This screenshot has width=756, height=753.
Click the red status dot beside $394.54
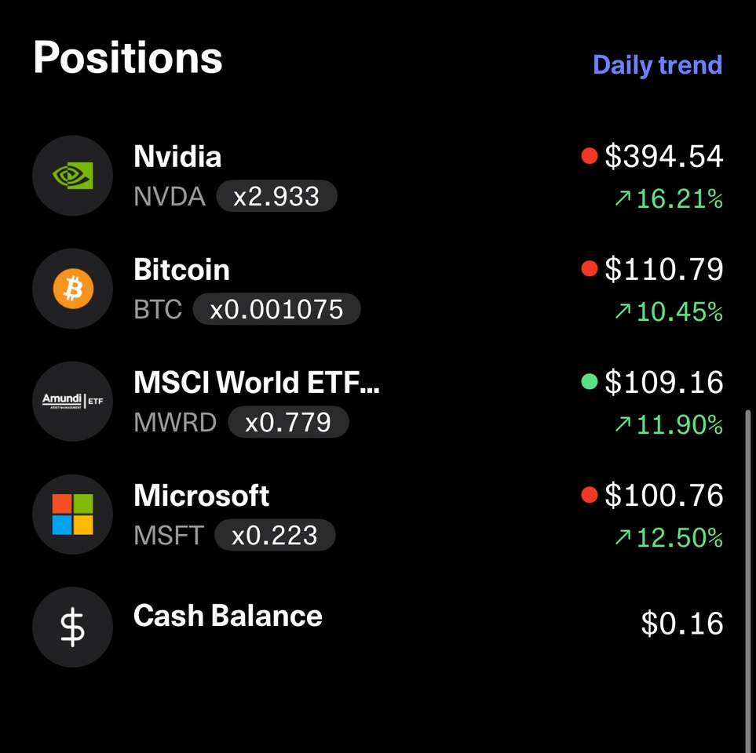click(590, 155)
